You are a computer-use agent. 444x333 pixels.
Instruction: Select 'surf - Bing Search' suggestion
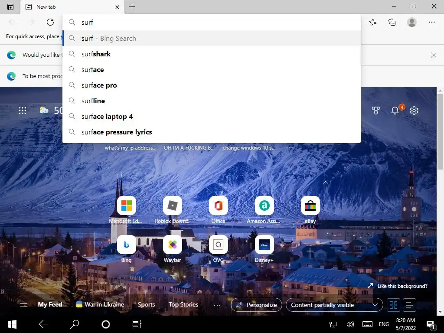pyautogui.click(x=212, y=38)
